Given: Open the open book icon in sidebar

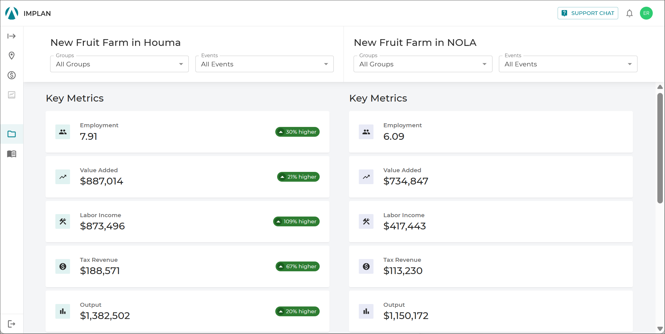Looking at the screenshot, I should (x=12, y=154).
